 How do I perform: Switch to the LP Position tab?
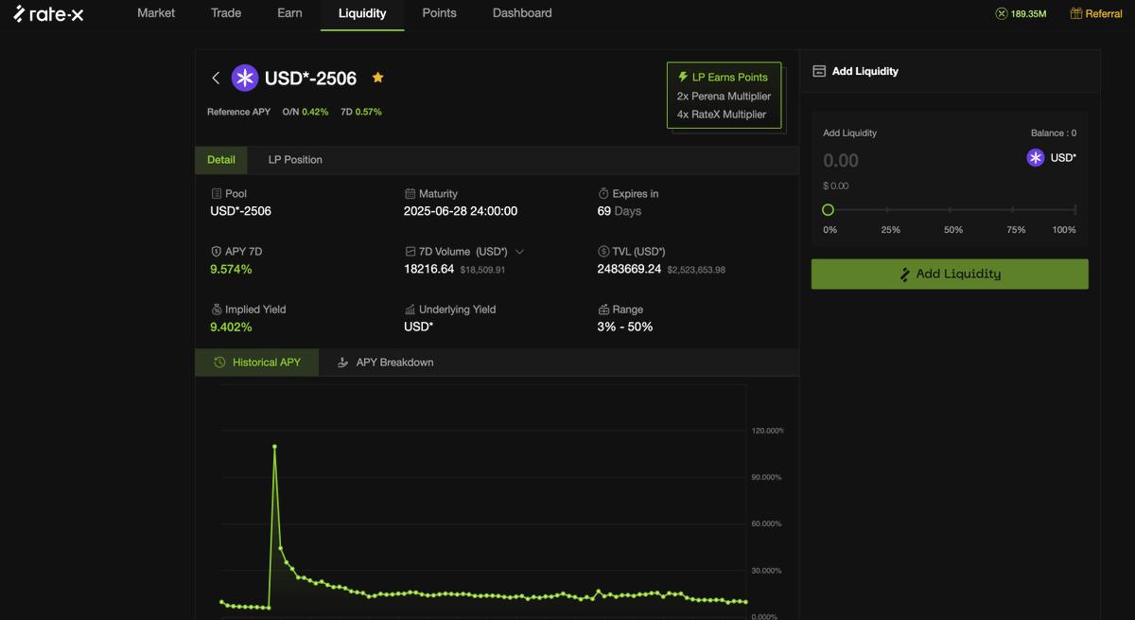[295, 160]
